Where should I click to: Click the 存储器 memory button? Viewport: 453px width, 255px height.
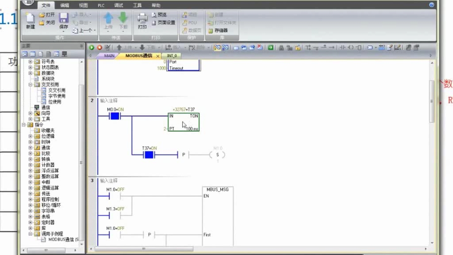coord(218,30)
